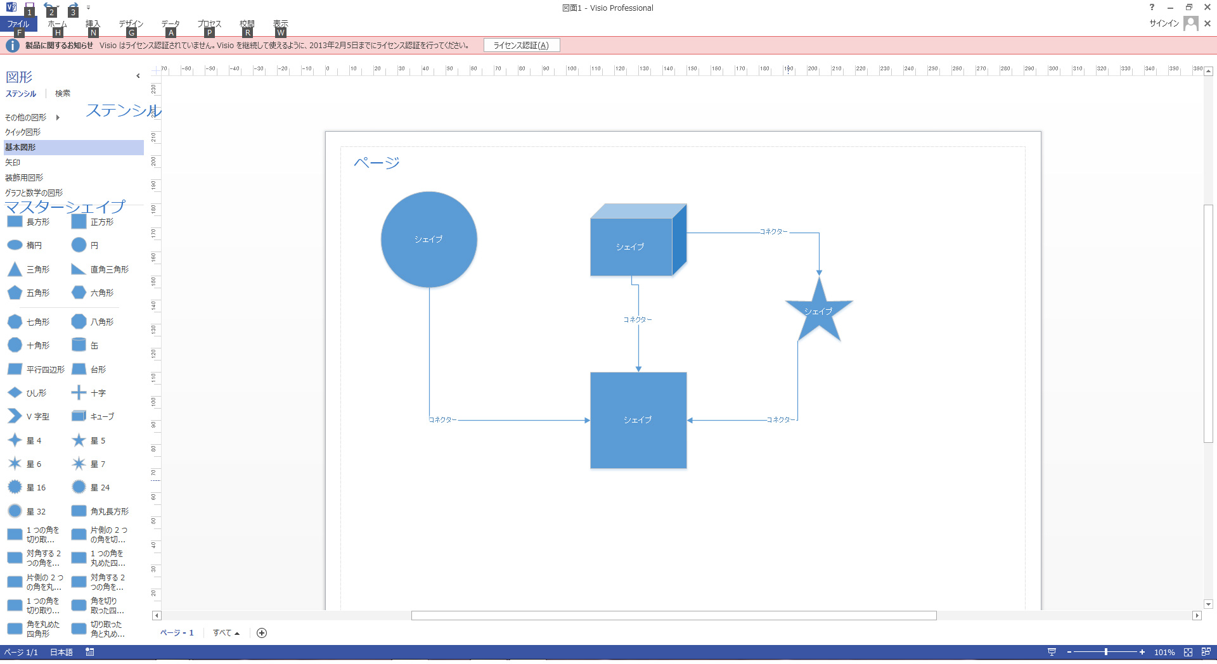This screenshot has width=1217, height=664.
Task: Toggle presentation mode icon in status bar
Action: click(x=1052, y=652)
